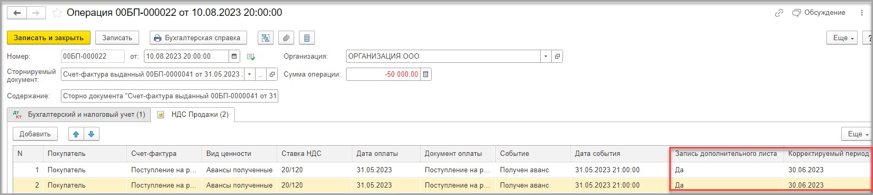
Task: Go forward with the right arrow
Action: [x=36, y=13]
